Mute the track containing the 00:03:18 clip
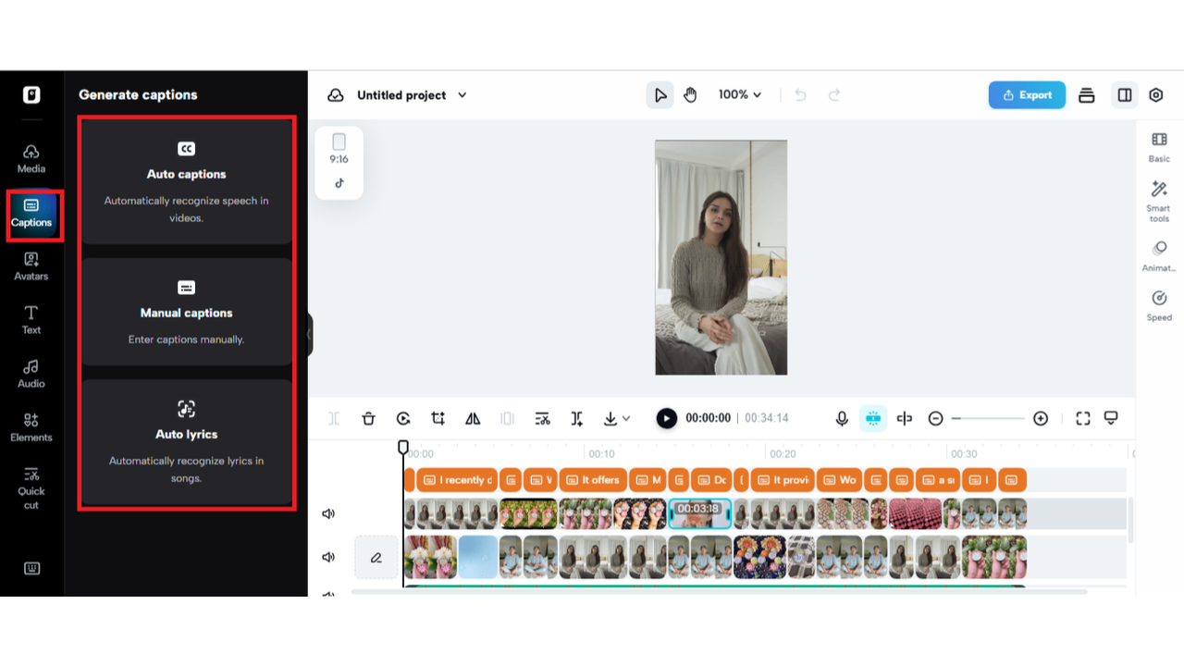The height and width of the screenshot is (666, 1184). (x=328, y=514)
